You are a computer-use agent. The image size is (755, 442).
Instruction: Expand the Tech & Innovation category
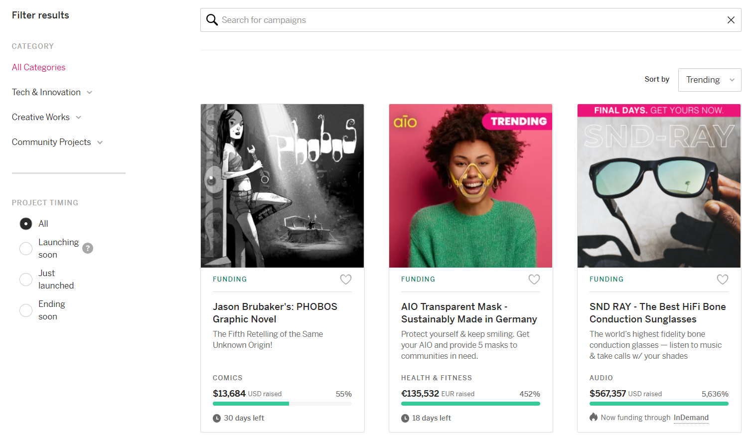tap(52, 92)
